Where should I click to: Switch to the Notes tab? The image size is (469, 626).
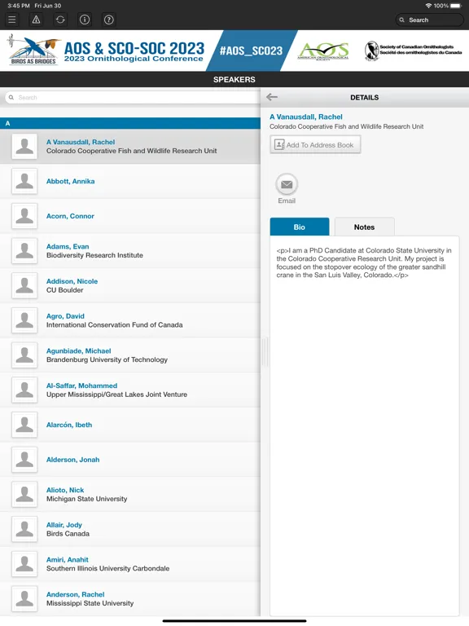[x=365, y=227]
